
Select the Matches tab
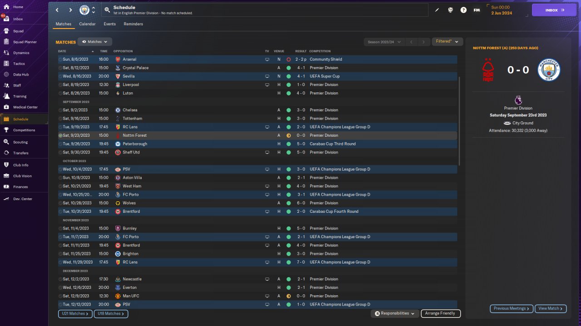pyautogui.click(x=64, y=24)
